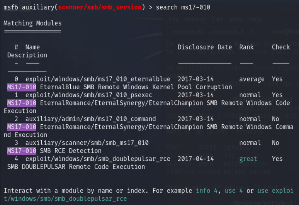Open the Actions menu
This screenshot has height=205, width=299.
(195, 19)
